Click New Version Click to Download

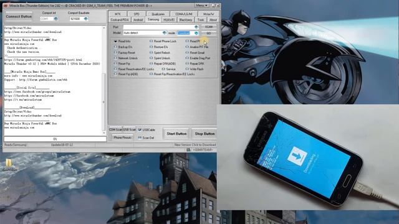[195, 145]
